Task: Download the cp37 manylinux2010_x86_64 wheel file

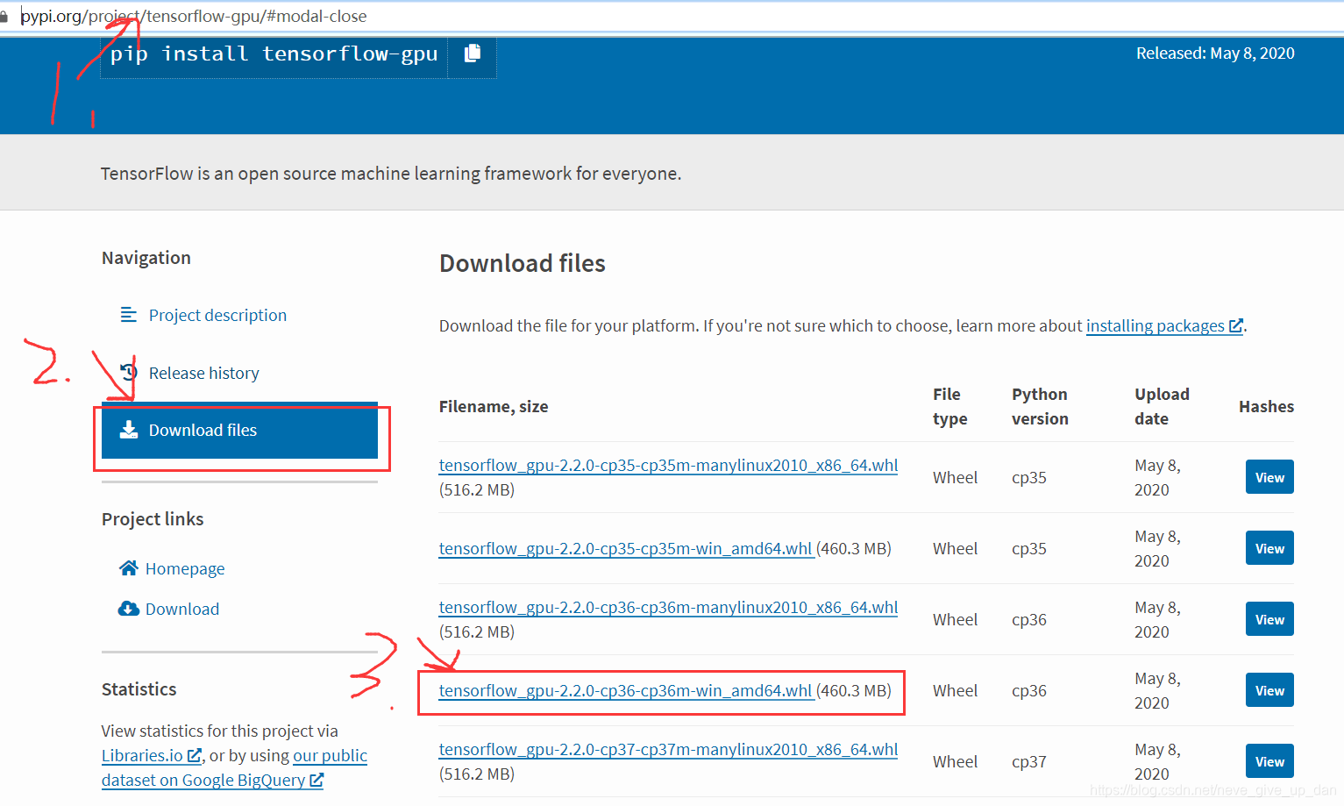Action: pyautogui.click(x=668, y=749)
